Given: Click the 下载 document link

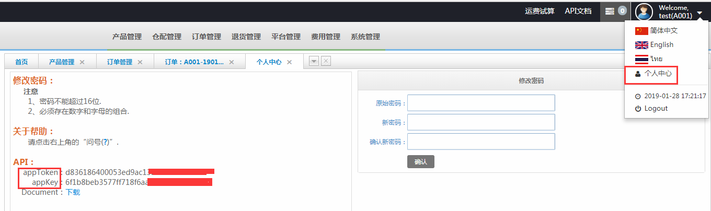Looking at the screenshot, I should click(73, 192).
